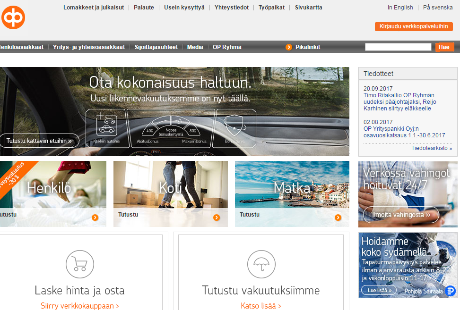
Task: Open Lomakkeet ja julkaisut
Action: pos(94,8)
